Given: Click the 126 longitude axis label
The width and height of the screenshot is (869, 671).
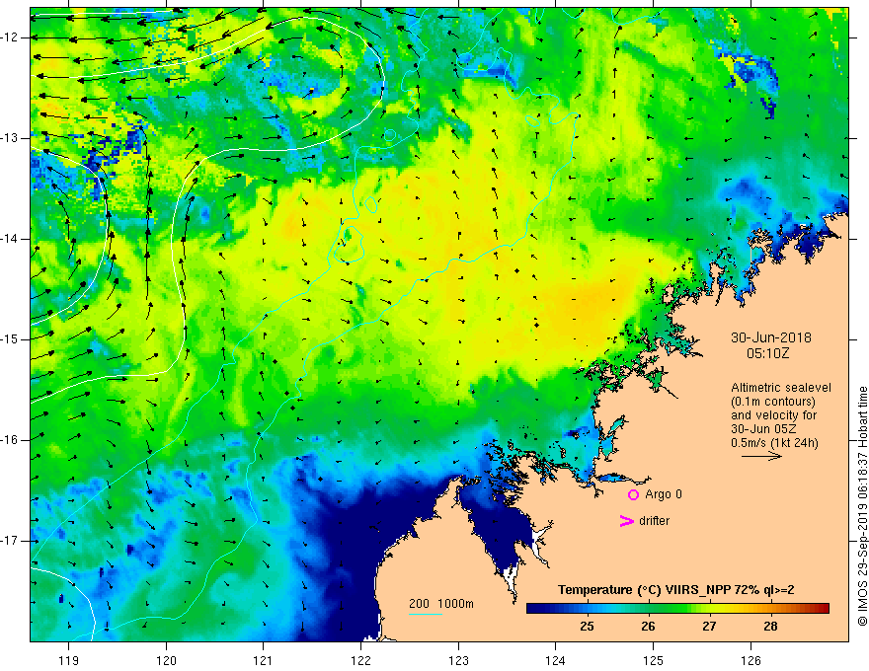Looking at the screenshot, I should click(750, 660).
